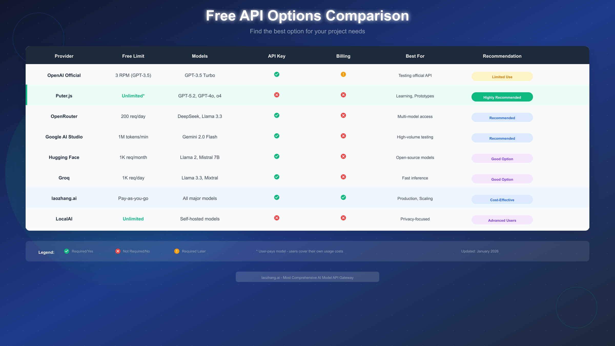Open the laozhang.ai AI Model API Gateway link
This screenshot has height=346, width=615.
click(307, 277)
